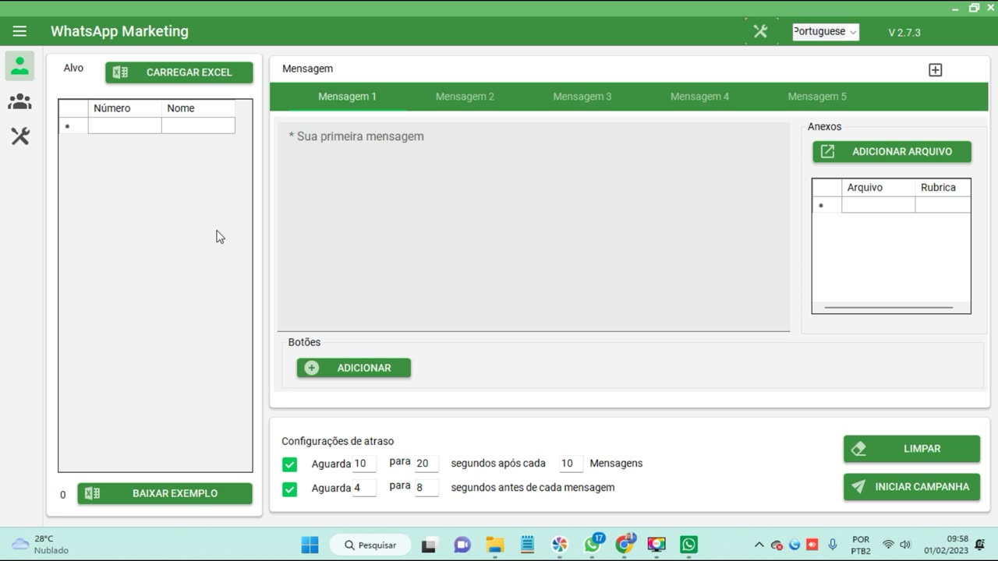Switch to Mensagem 2 tab

[x=465, y=97]
